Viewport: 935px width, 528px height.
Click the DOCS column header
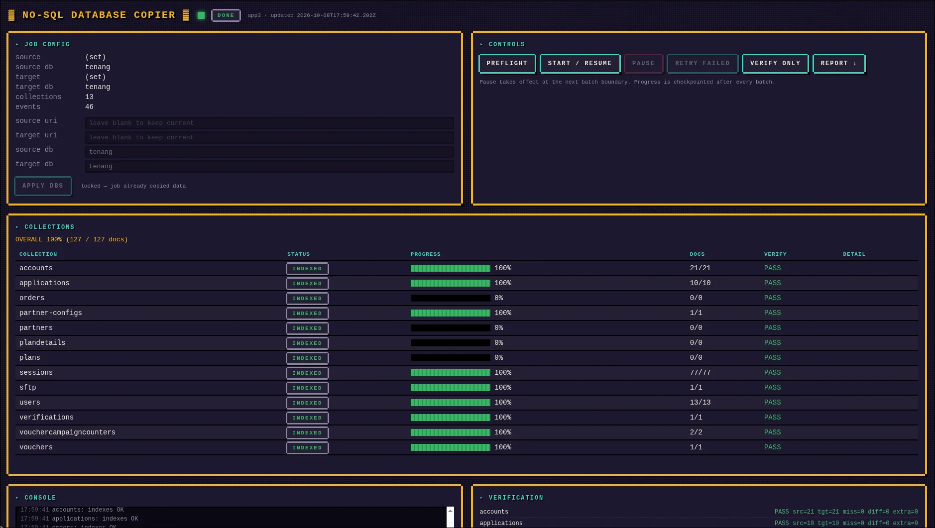[698, 254]
